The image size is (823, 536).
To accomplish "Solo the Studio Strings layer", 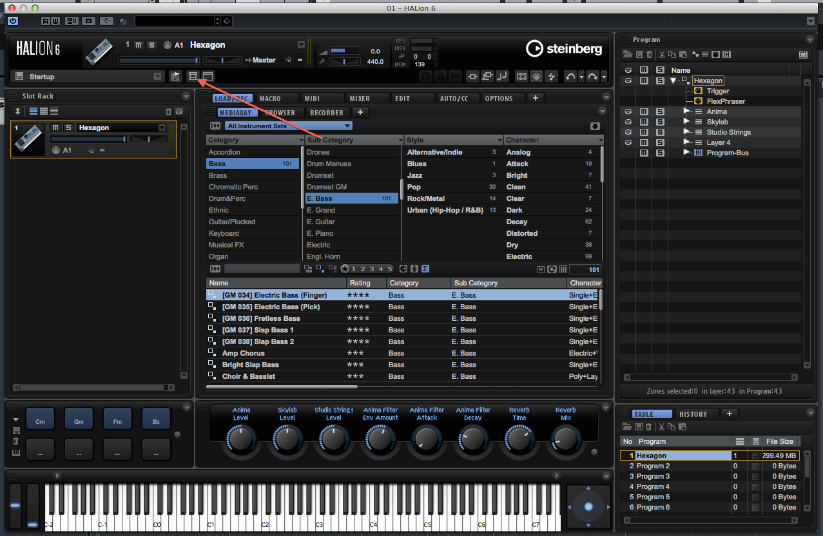I will click(659, 132).
